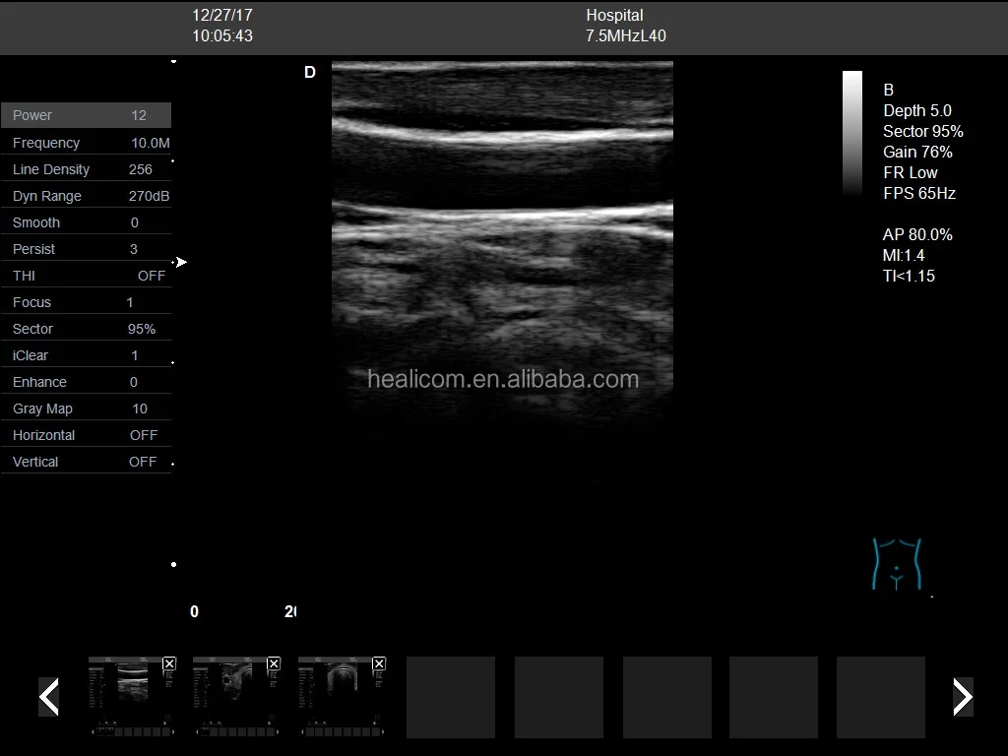Image resolution: width=1008 pixels, height=756 pixels.
Task: Click the D orientation marker
Action: 310,72
